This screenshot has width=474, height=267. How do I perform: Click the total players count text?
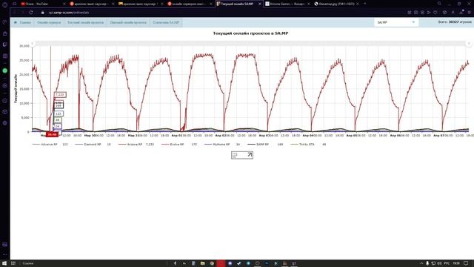(x=455, y=22)
